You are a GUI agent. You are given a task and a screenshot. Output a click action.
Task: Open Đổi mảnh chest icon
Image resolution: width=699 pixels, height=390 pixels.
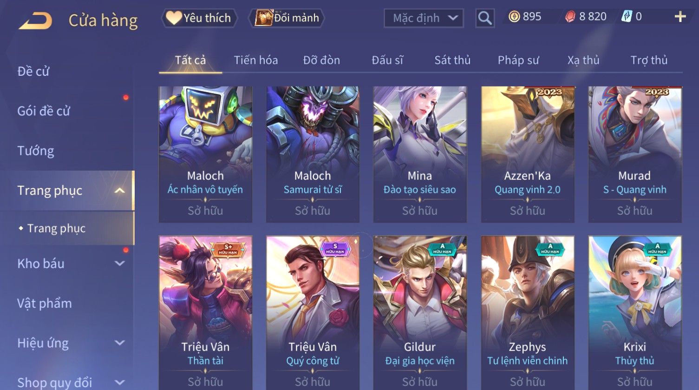pos(263,18)
